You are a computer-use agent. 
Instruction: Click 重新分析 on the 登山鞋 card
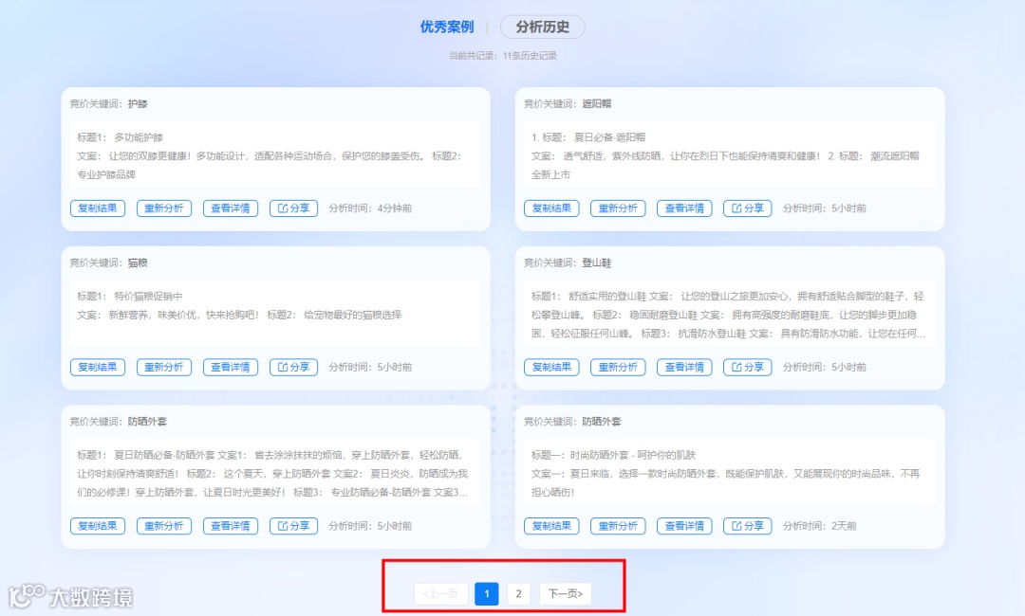click(616, 367)
